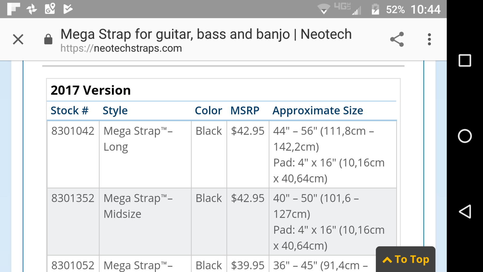Tap the MSRP column header
Image resolution: width=483 pixels, height=272 pixels.
tap(245, 111)
